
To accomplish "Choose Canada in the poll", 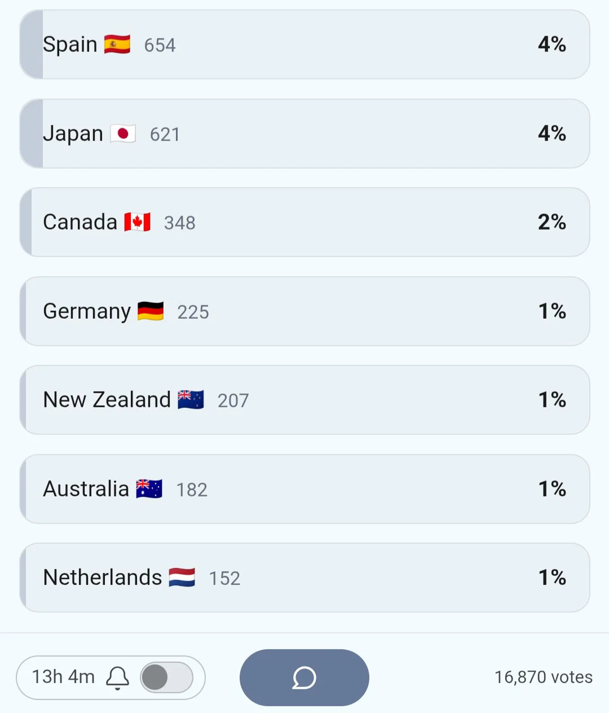I will point(304,222).
